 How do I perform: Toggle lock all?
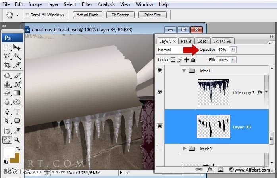[x=193, y=60]
